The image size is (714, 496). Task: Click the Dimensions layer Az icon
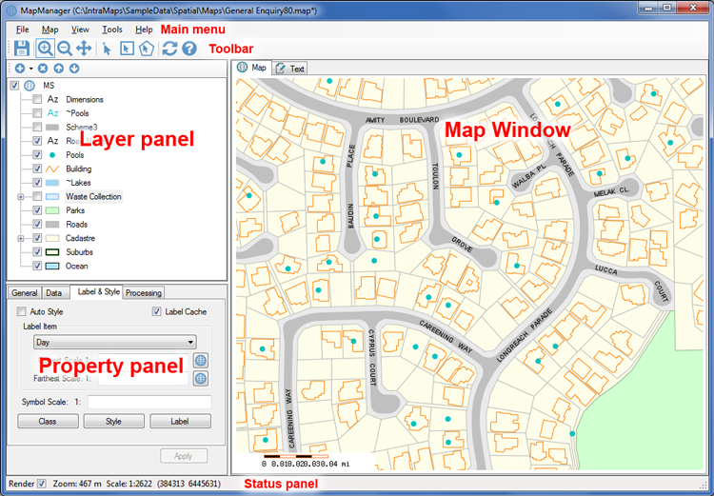pyautogui.click(x=52, y=99)
